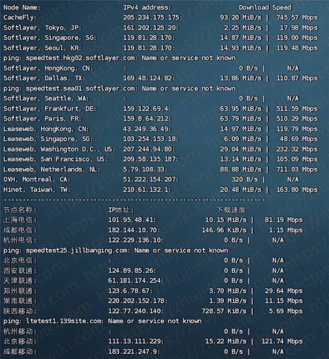
Task: Select the '郑州联通:' row label
Action: [x=20, y=291]
